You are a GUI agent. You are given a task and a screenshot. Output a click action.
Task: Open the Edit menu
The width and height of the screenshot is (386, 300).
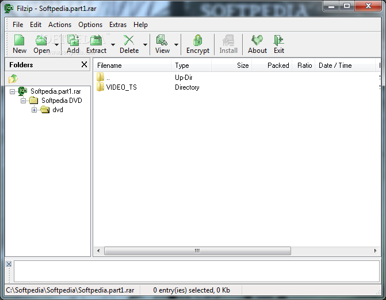click(36, 25)
